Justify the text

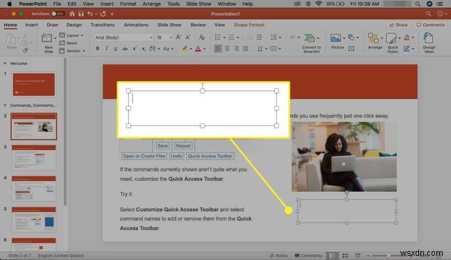tap(246, 49)
